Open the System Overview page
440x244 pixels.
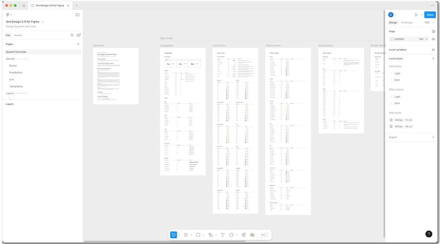tap(43, 52)
